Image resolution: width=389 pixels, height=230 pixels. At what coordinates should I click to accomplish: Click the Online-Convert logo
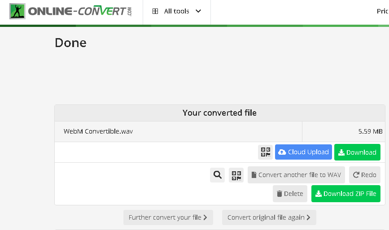[71, 12]
